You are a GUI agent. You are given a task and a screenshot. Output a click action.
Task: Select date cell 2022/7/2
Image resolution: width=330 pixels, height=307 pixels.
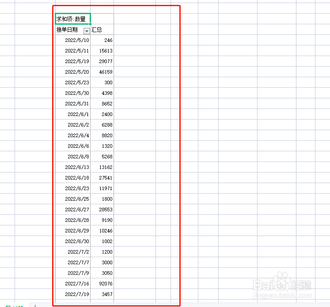pyautogui.click(x=73, y=252)
